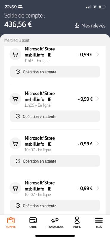Tap cart icon of 11h09 transaction
The width and height of the screenshot is (110, 239).
pos(15,99)
